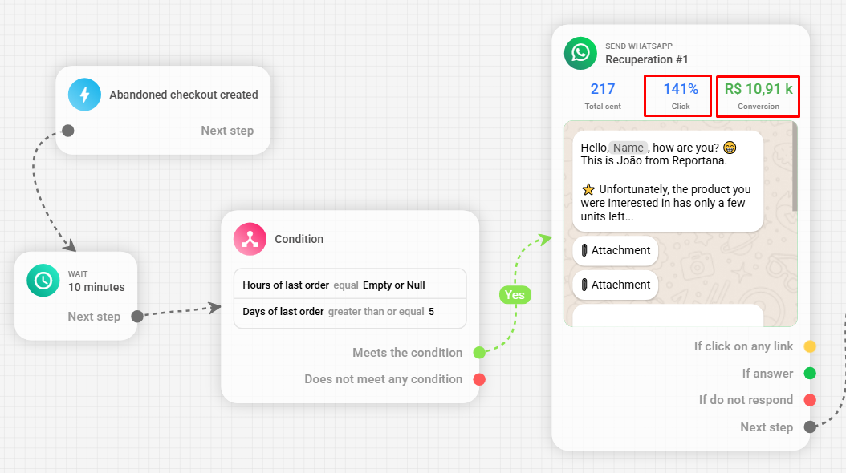
Task: Click the message preview scrollbar
Action: (x=795, y=168)
